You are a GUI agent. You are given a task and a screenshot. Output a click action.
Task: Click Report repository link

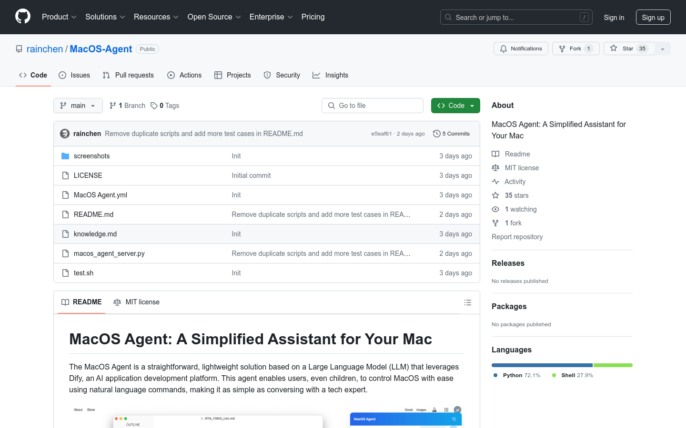tap(517, 237)
